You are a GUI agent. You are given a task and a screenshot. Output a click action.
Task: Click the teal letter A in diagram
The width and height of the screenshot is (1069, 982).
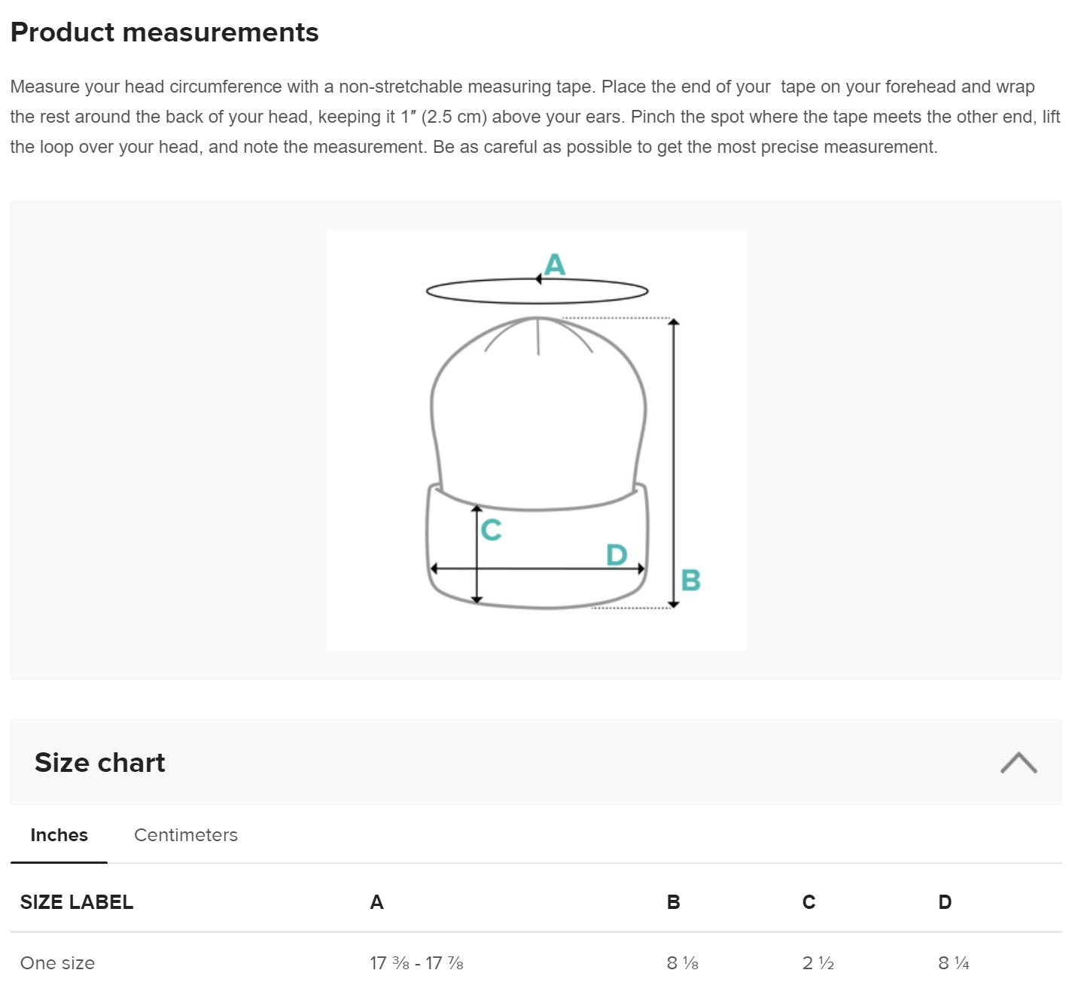(x=555, y=264)
